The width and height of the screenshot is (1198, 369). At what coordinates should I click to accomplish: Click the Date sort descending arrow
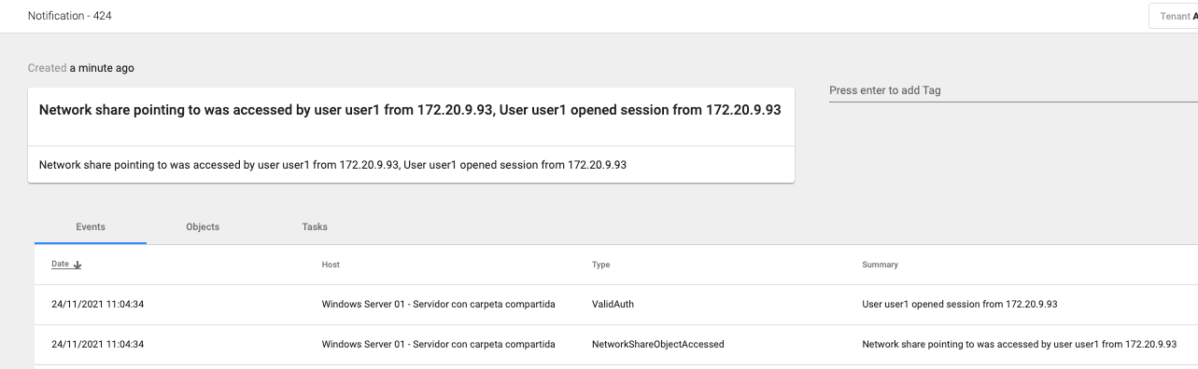[78, 265]
